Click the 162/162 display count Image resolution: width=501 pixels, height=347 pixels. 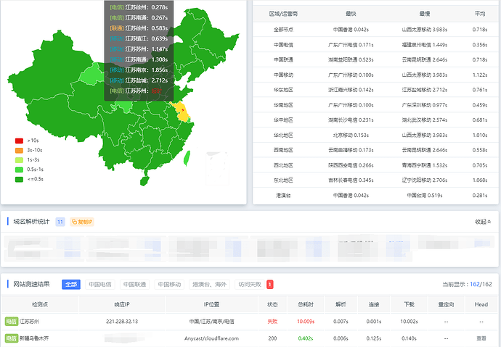(x=481, y=284)
